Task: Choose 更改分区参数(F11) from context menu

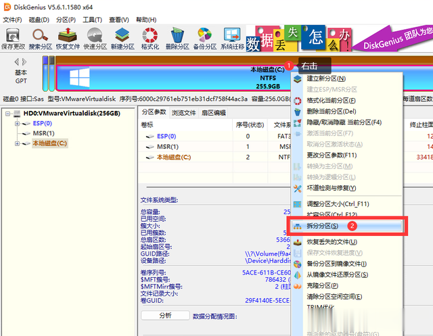Action: coord(347,155)
